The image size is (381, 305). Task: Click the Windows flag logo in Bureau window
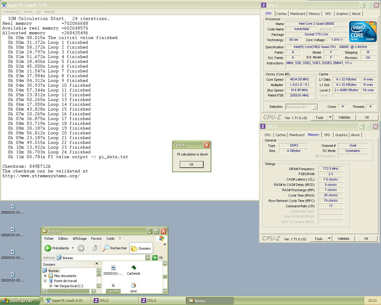click(x=162, y=238)
